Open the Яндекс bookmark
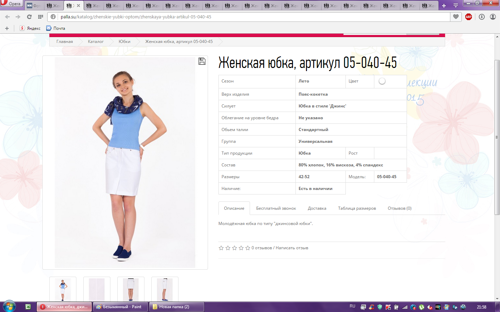This screenshot has width=500, height=312. [x=30, y=28]
